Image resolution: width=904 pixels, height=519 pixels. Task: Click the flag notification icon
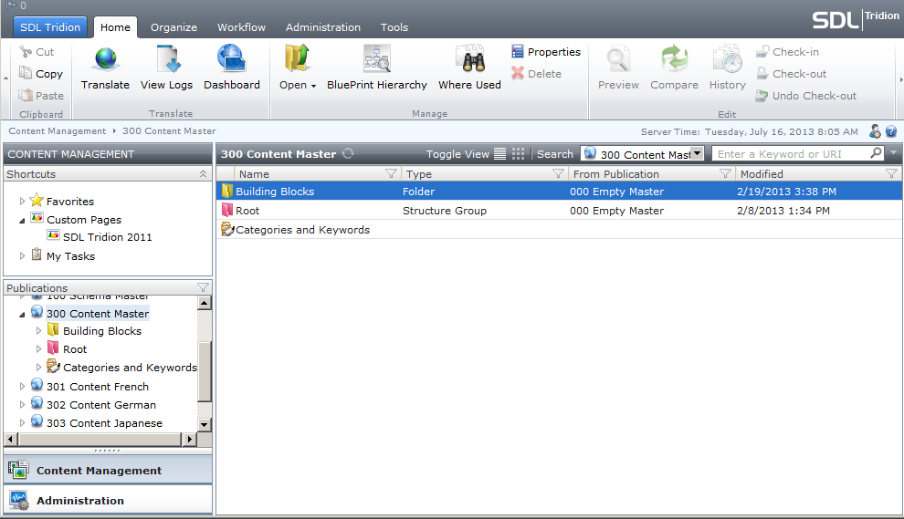click(x=11, y=5)
